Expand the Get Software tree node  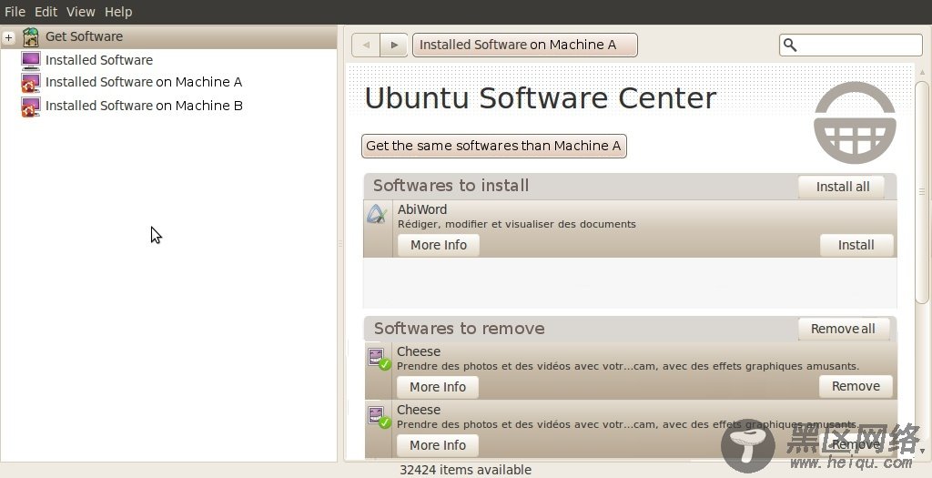tap(8, 37)
